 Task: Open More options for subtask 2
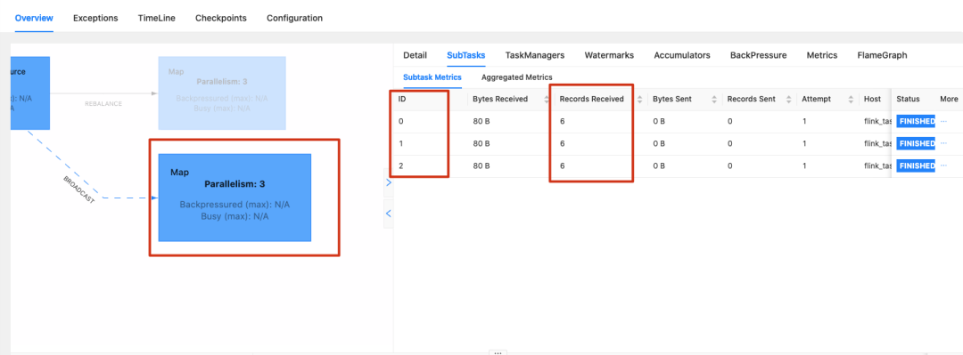944,165
